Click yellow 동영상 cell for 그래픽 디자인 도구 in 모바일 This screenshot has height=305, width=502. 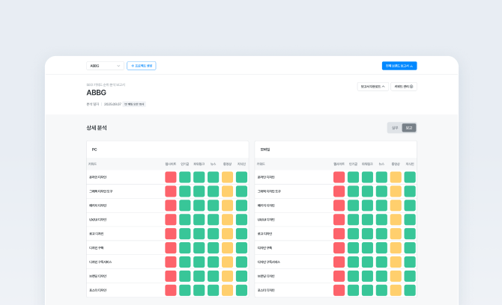point(396,191)
